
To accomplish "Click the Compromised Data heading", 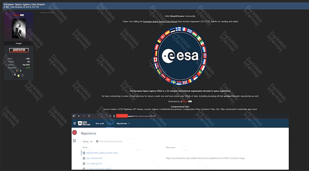I will [180, 107].
